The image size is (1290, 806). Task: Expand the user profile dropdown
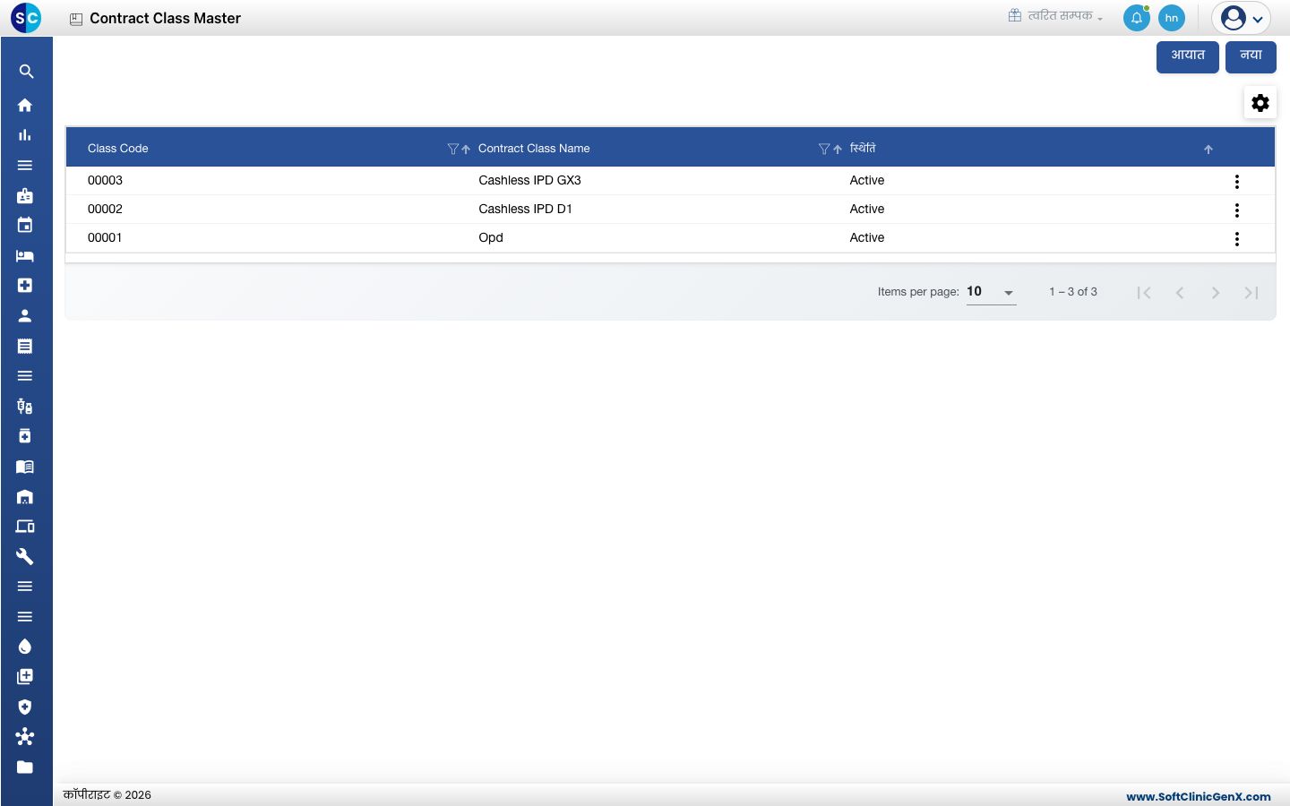coord(1242,18)
